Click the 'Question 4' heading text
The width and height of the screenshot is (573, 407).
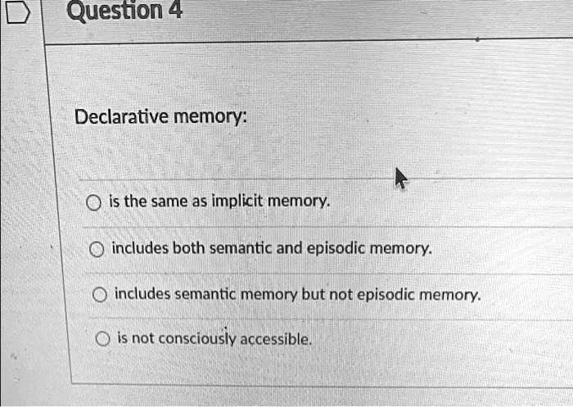click(124, 11)
